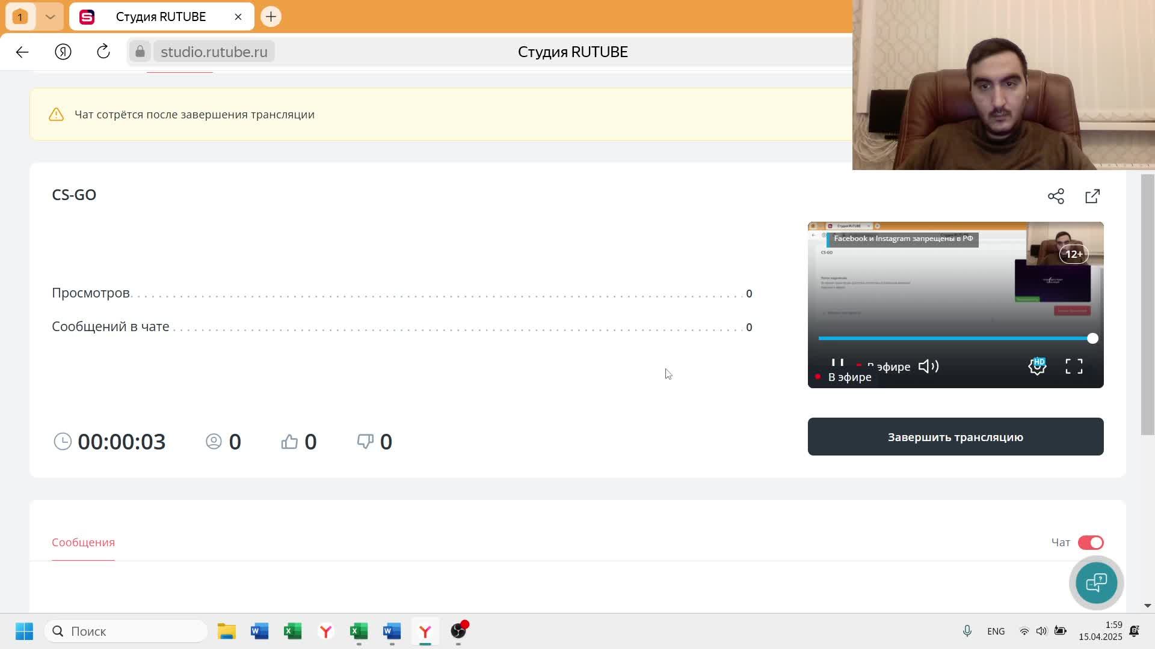
Task: Toggle the Чат switch off
Action: [x=1091, y=543]
